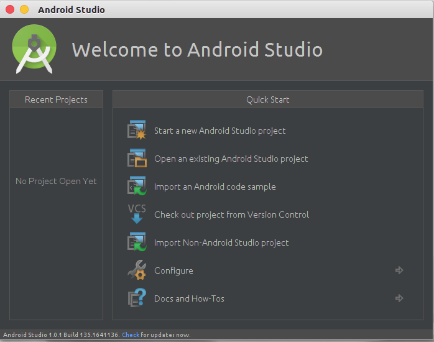Expand the Docs and How-Tos arrow
The width and height of the screenshot is (434, 342).
coord(399,298)
